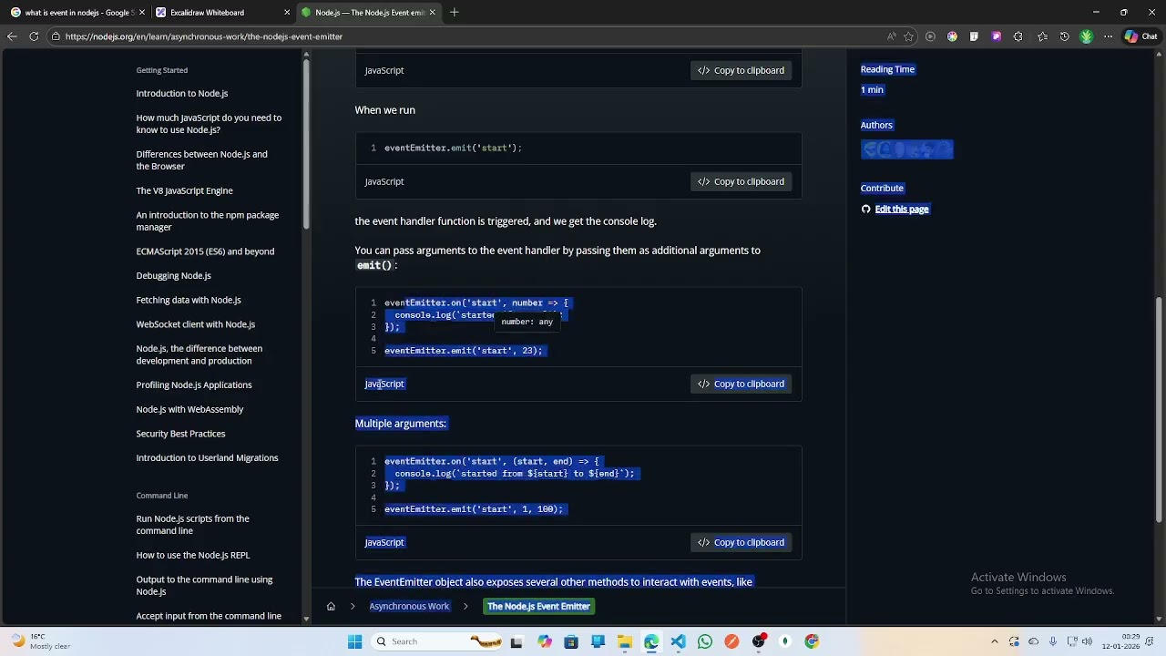Screen dimensions: 1166x656
Task: Copy the emit('start', 23) snippet to clipboard
Action: tap(741, 384)
